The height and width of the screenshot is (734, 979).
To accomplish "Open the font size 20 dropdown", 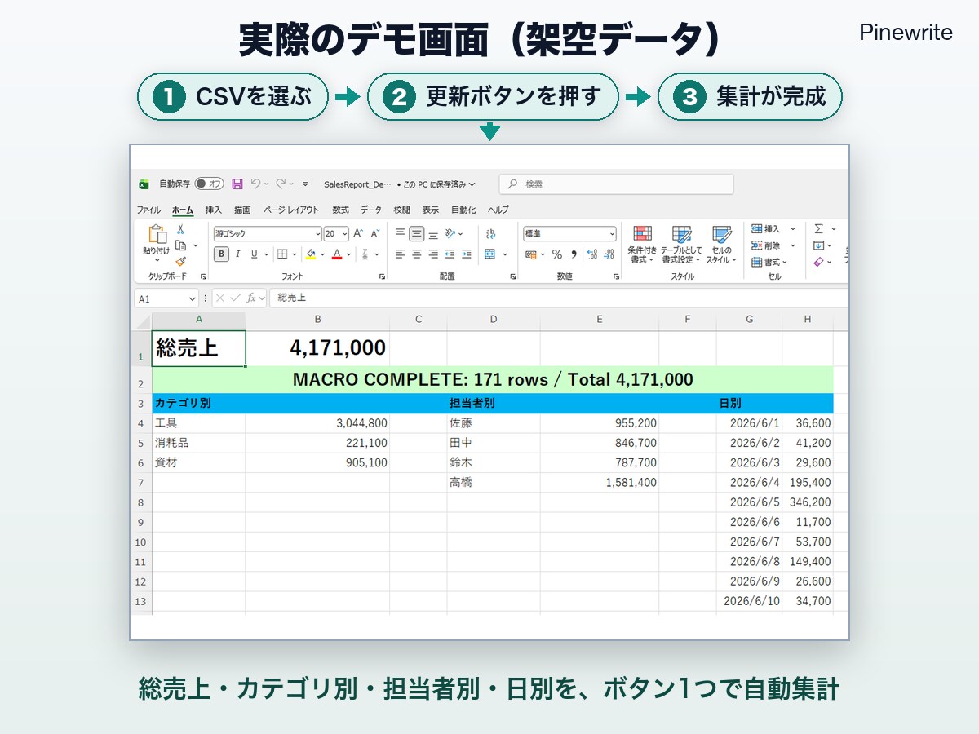I will [x=345, y=234].
